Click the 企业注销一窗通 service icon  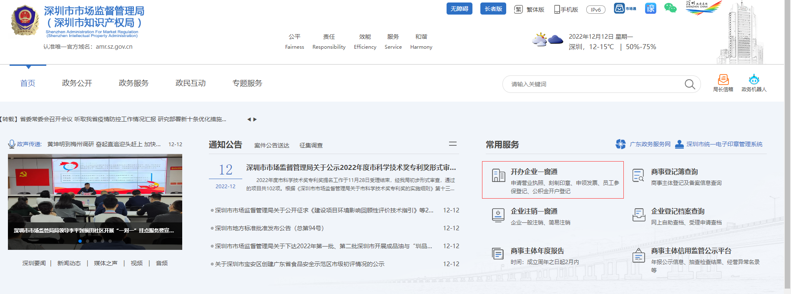click(x=498, y=215)
